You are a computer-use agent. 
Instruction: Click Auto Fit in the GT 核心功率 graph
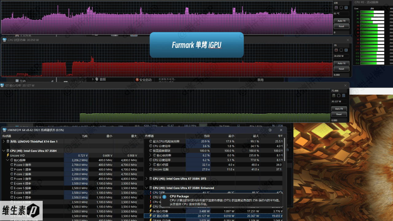click(339, 109)
